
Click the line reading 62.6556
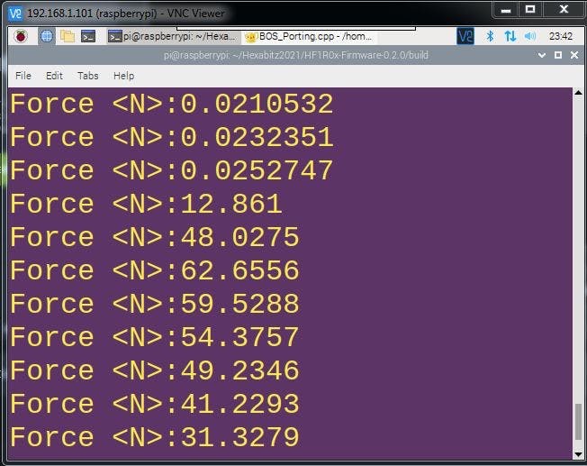click(155, 270)
